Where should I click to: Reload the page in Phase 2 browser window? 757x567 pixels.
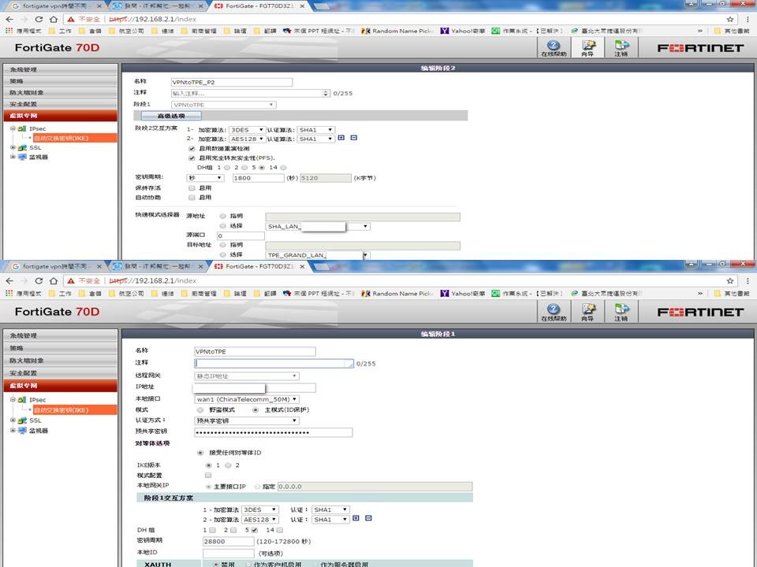coord(39,19)
